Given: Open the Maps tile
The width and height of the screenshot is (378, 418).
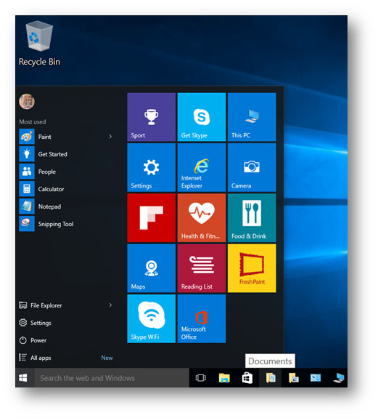Looking at the screenshot, I should [152, 268].
